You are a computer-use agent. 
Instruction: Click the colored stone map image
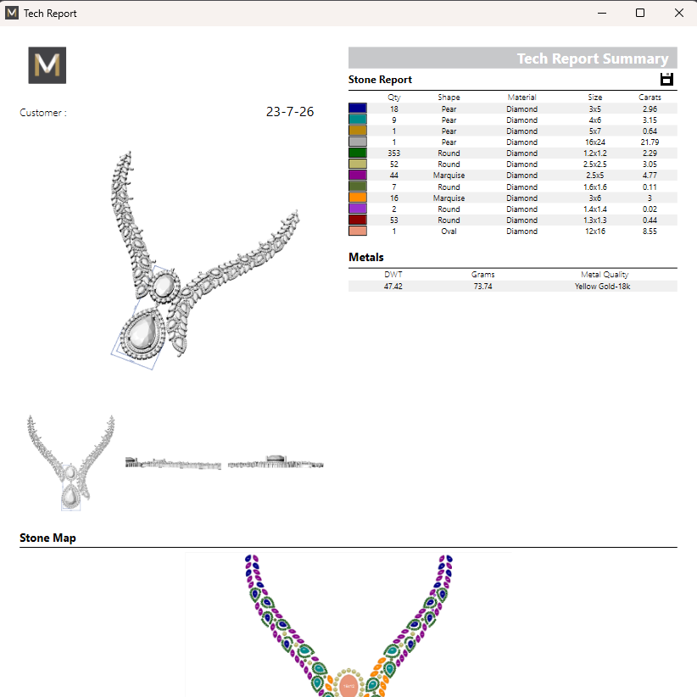349,625
